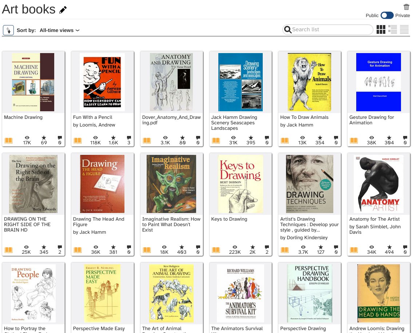This screenshot has width=413, height=333.
Task: Open author Sarah Simblet, John Davis link
Action: point(375,229)
